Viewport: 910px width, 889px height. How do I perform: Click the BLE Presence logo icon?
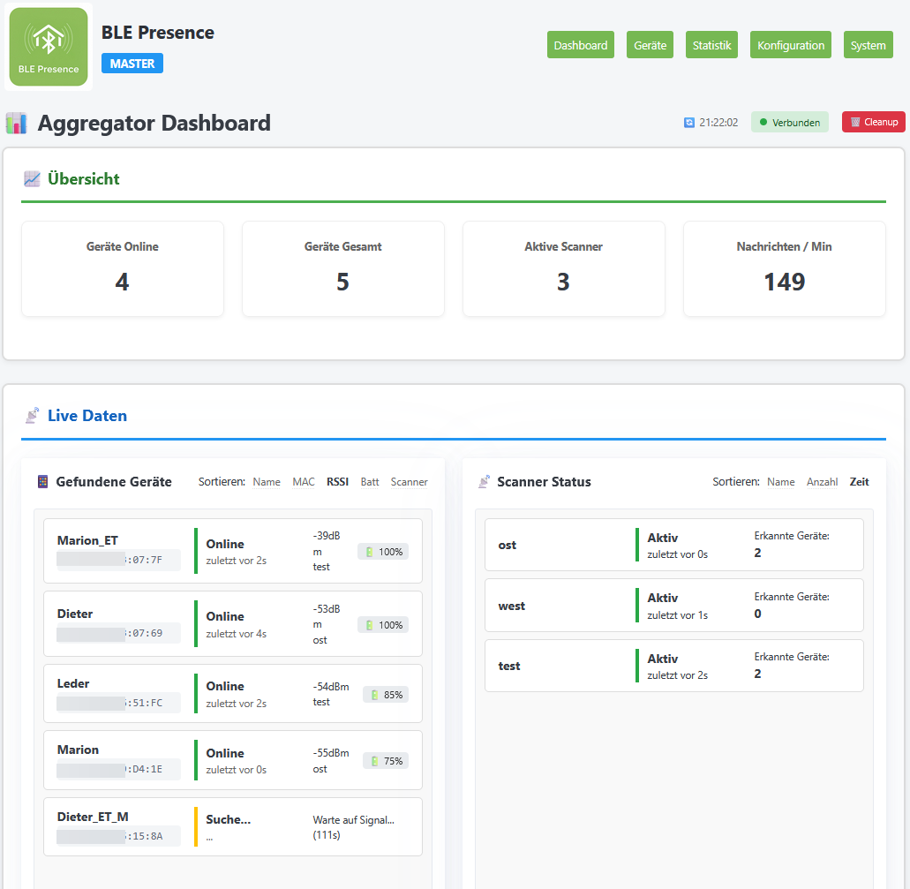pyautogui.click(x=49, y=47)
